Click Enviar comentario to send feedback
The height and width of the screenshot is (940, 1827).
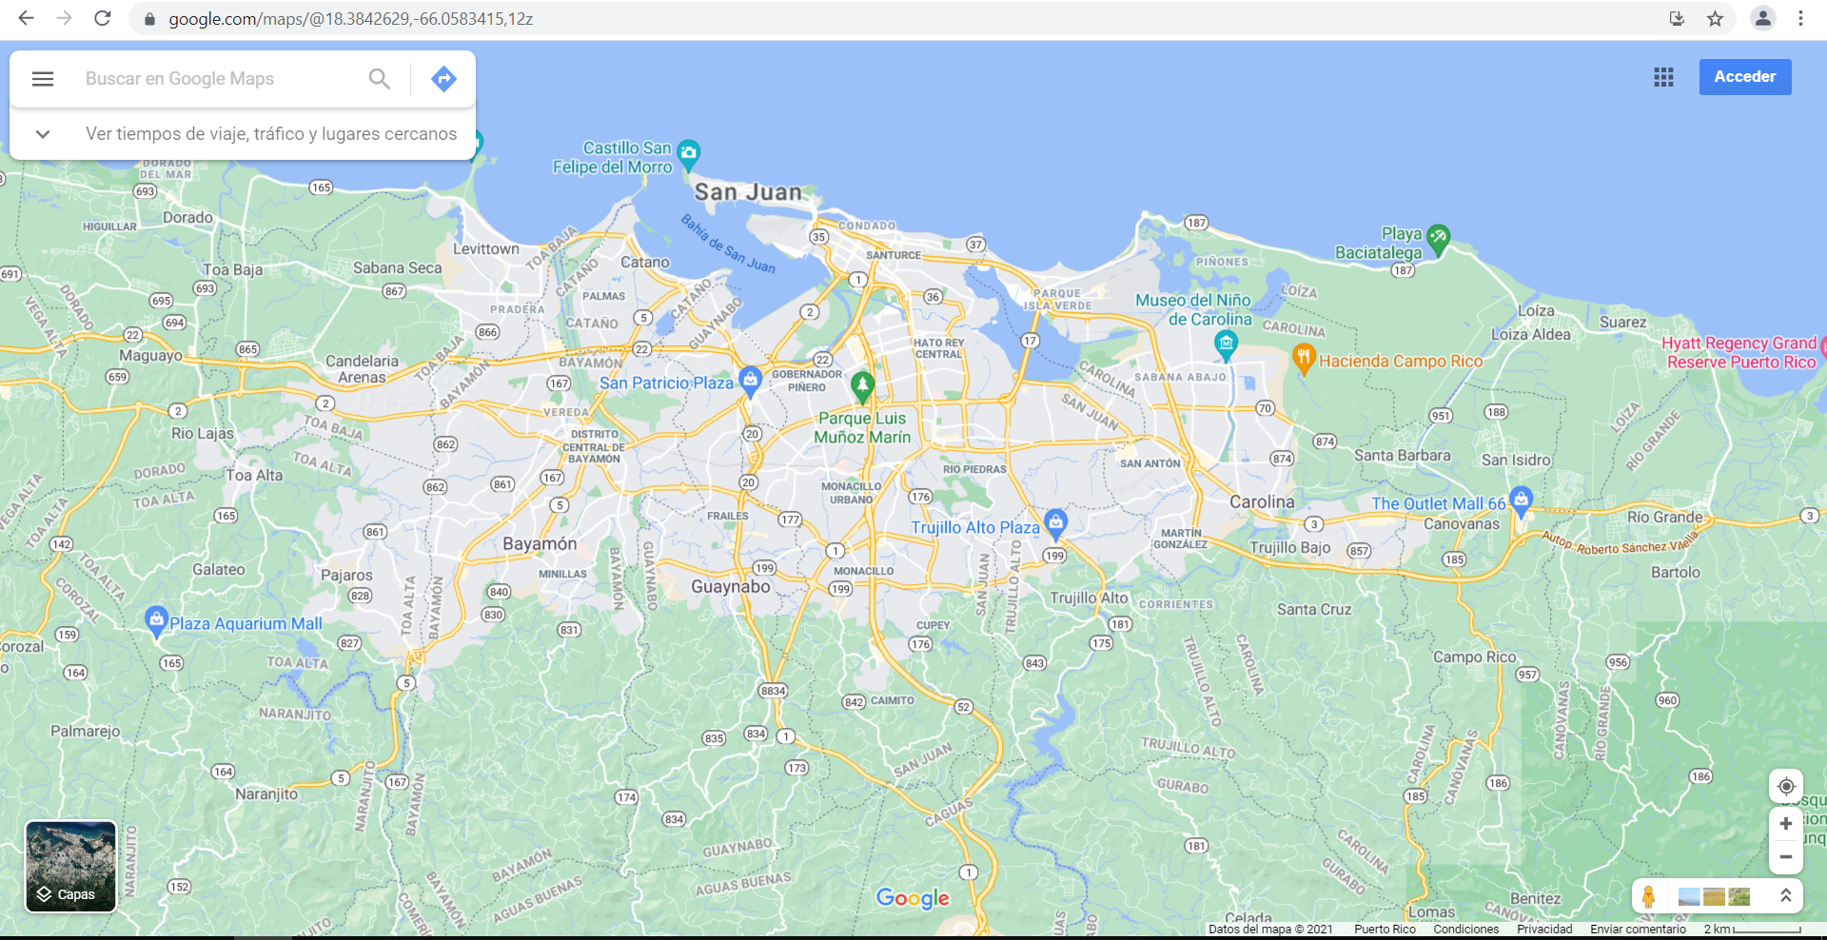(1637, 930)
